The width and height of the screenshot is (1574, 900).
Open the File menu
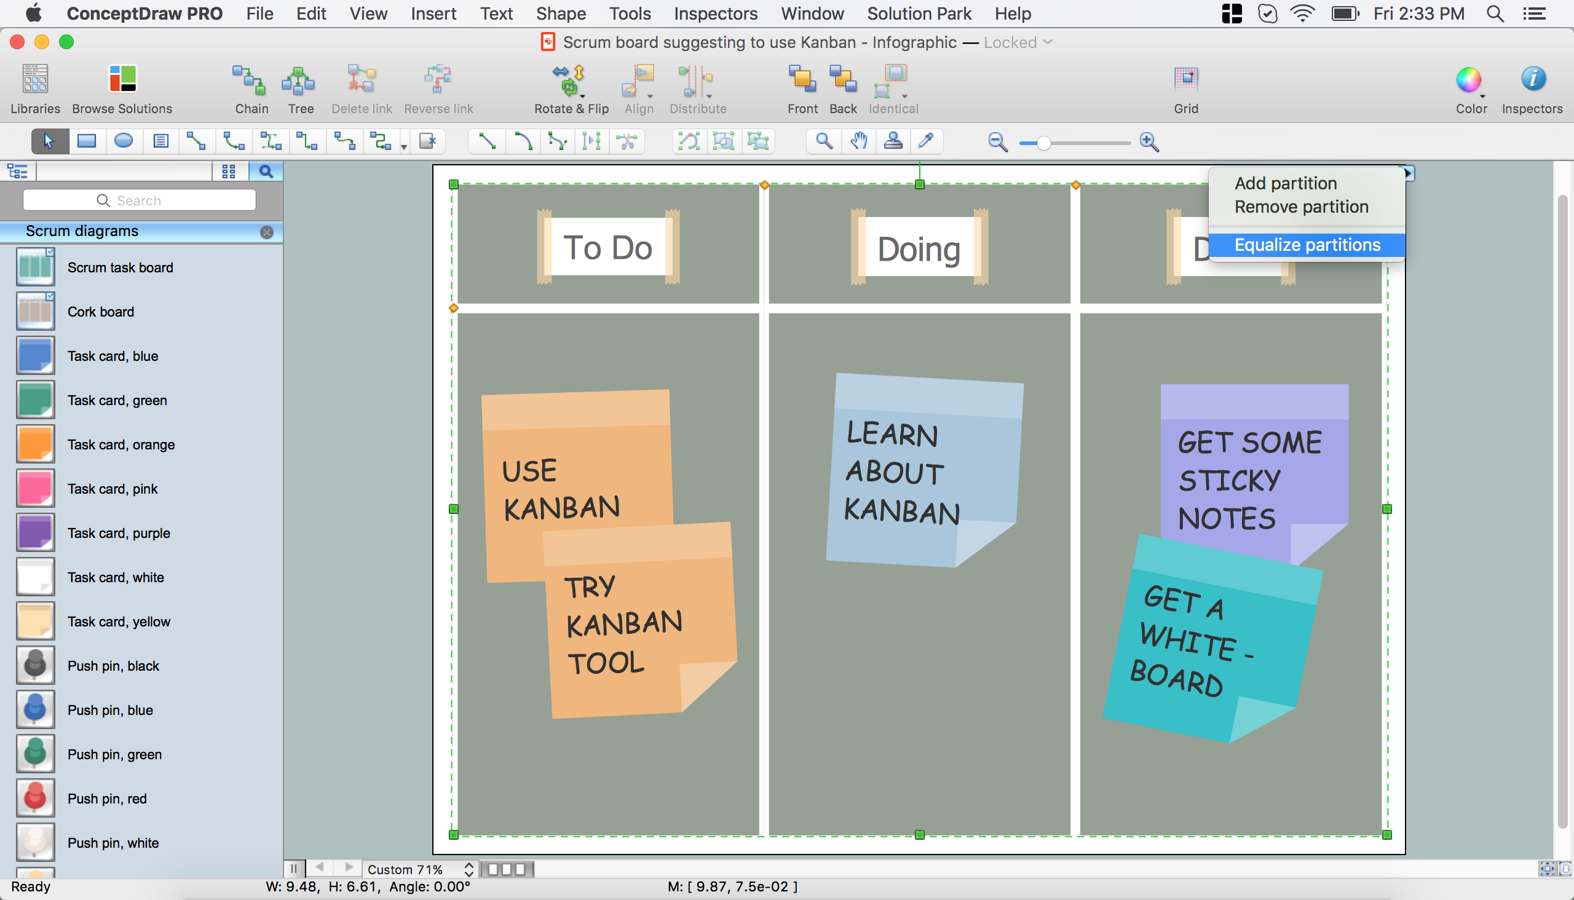[x=259, y=14]
